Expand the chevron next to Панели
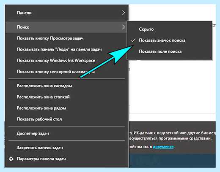The image size is (220, 172). click(x=124, y=13)
